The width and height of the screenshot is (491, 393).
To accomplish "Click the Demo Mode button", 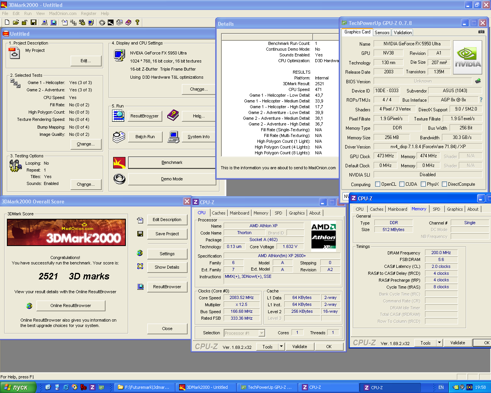I will pos(172,179).
